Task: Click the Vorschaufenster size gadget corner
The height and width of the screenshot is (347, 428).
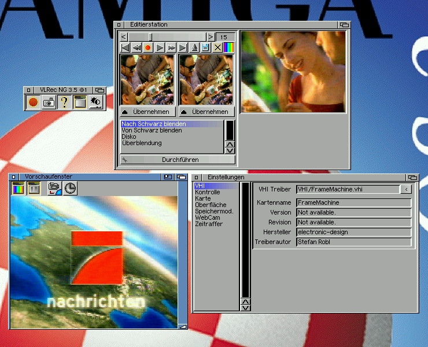Action: (x=183, y=326)
